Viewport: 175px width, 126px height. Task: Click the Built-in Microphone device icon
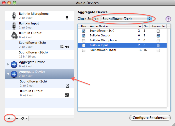pyautogui.click(x=14, y=16)
